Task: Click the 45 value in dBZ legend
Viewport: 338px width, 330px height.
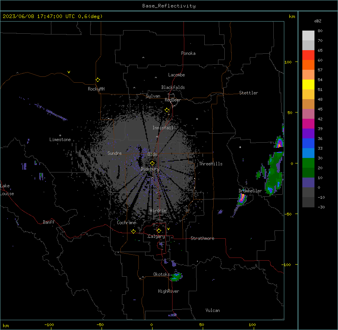Action: tap(320, 109)
